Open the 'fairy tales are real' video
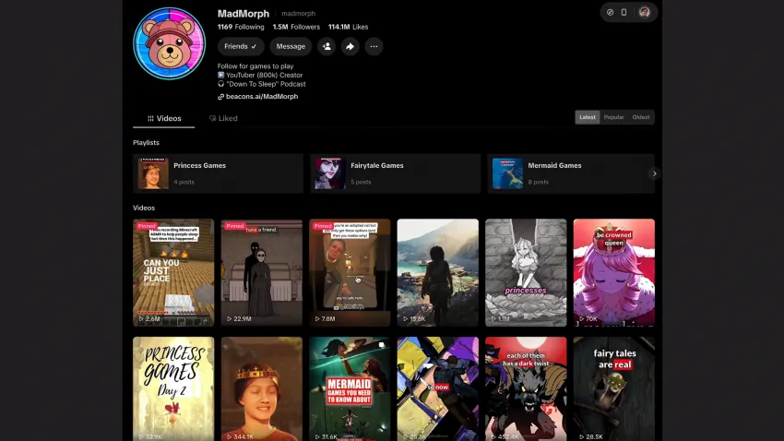 pyautogui.click(x=613, y=388)
